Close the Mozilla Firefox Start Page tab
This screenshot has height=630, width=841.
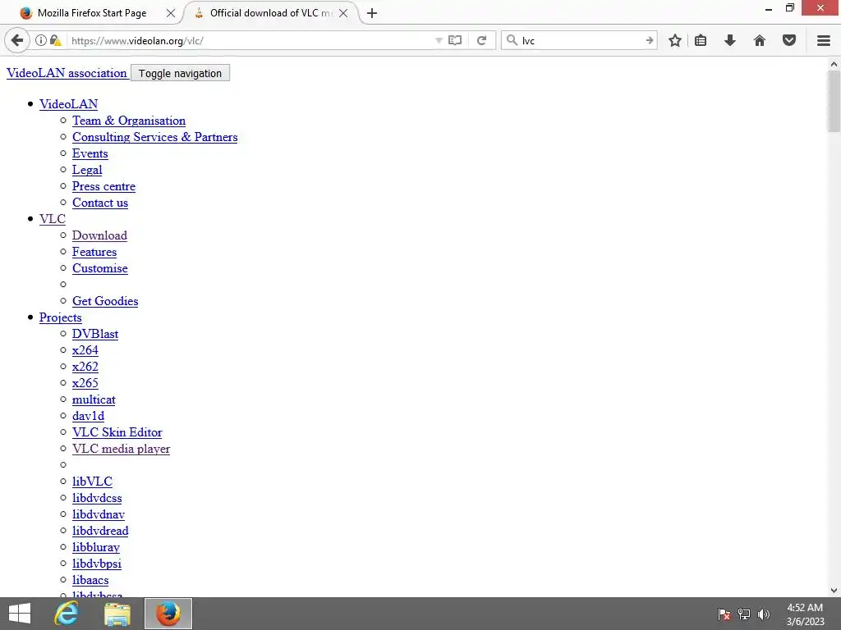[x=171, y=13]
